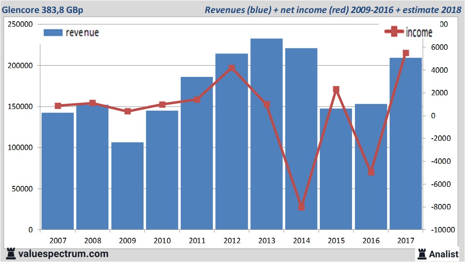Click the Analist logo text

point(444,254)
